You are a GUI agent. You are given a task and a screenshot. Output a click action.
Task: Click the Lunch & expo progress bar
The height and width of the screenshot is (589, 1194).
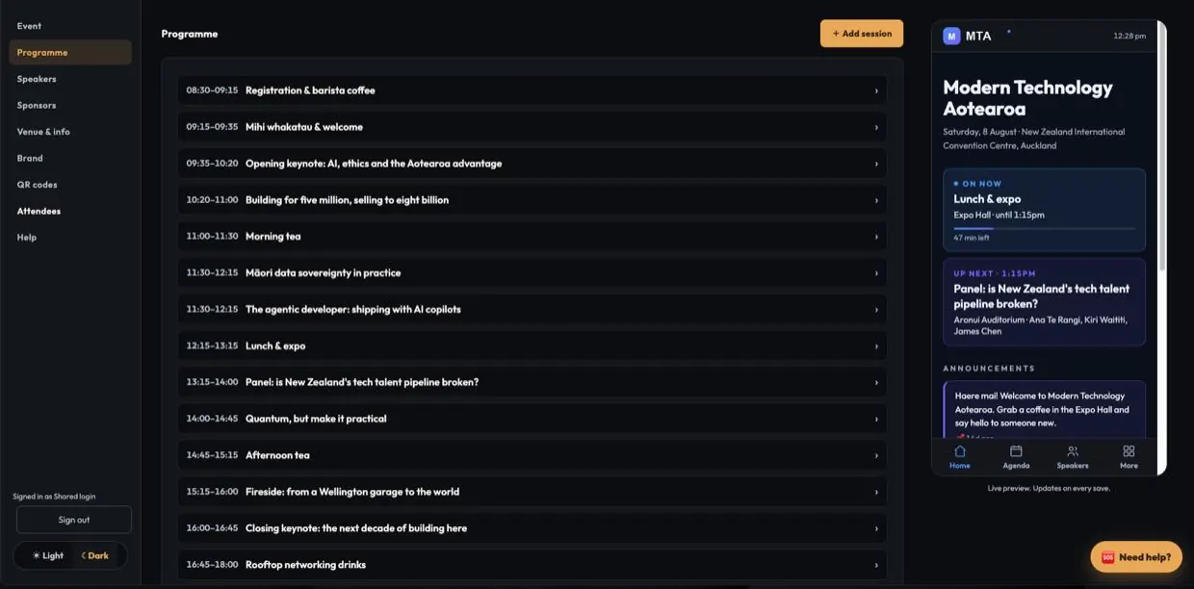pyautogui.click(x=1045, y=228)
